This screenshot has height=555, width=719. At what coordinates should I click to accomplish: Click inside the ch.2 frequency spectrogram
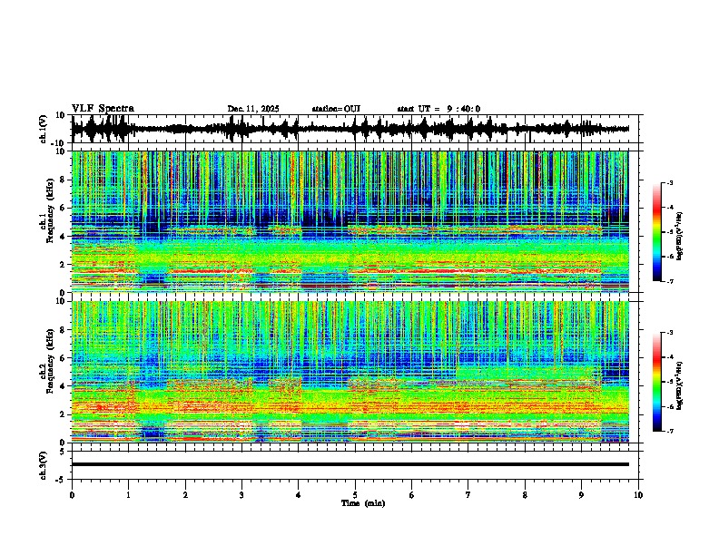coord(350,372)
